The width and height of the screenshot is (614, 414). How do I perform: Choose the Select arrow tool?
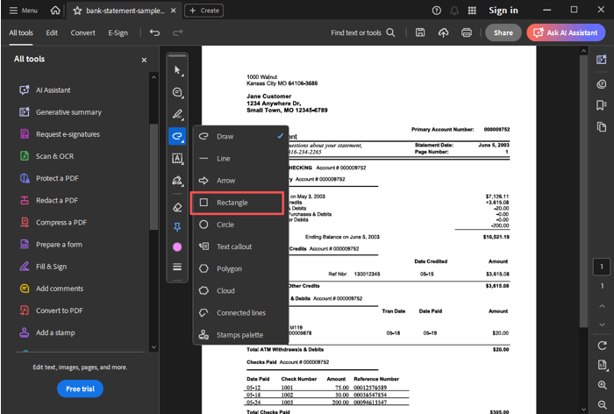[177, 70]
